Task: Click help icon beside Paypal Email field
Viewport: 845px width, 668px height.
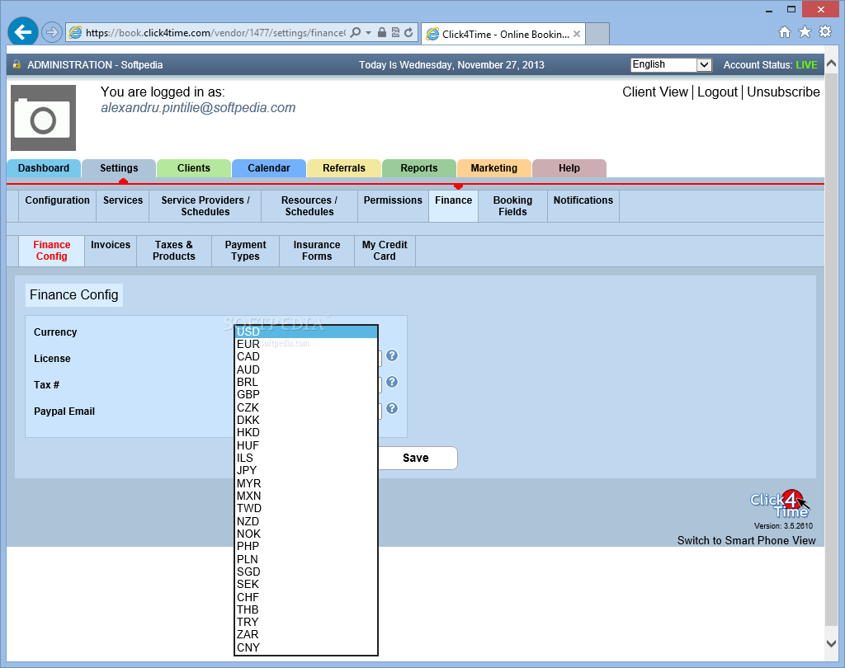Action: pyautogui.click(x=392, y=408)
